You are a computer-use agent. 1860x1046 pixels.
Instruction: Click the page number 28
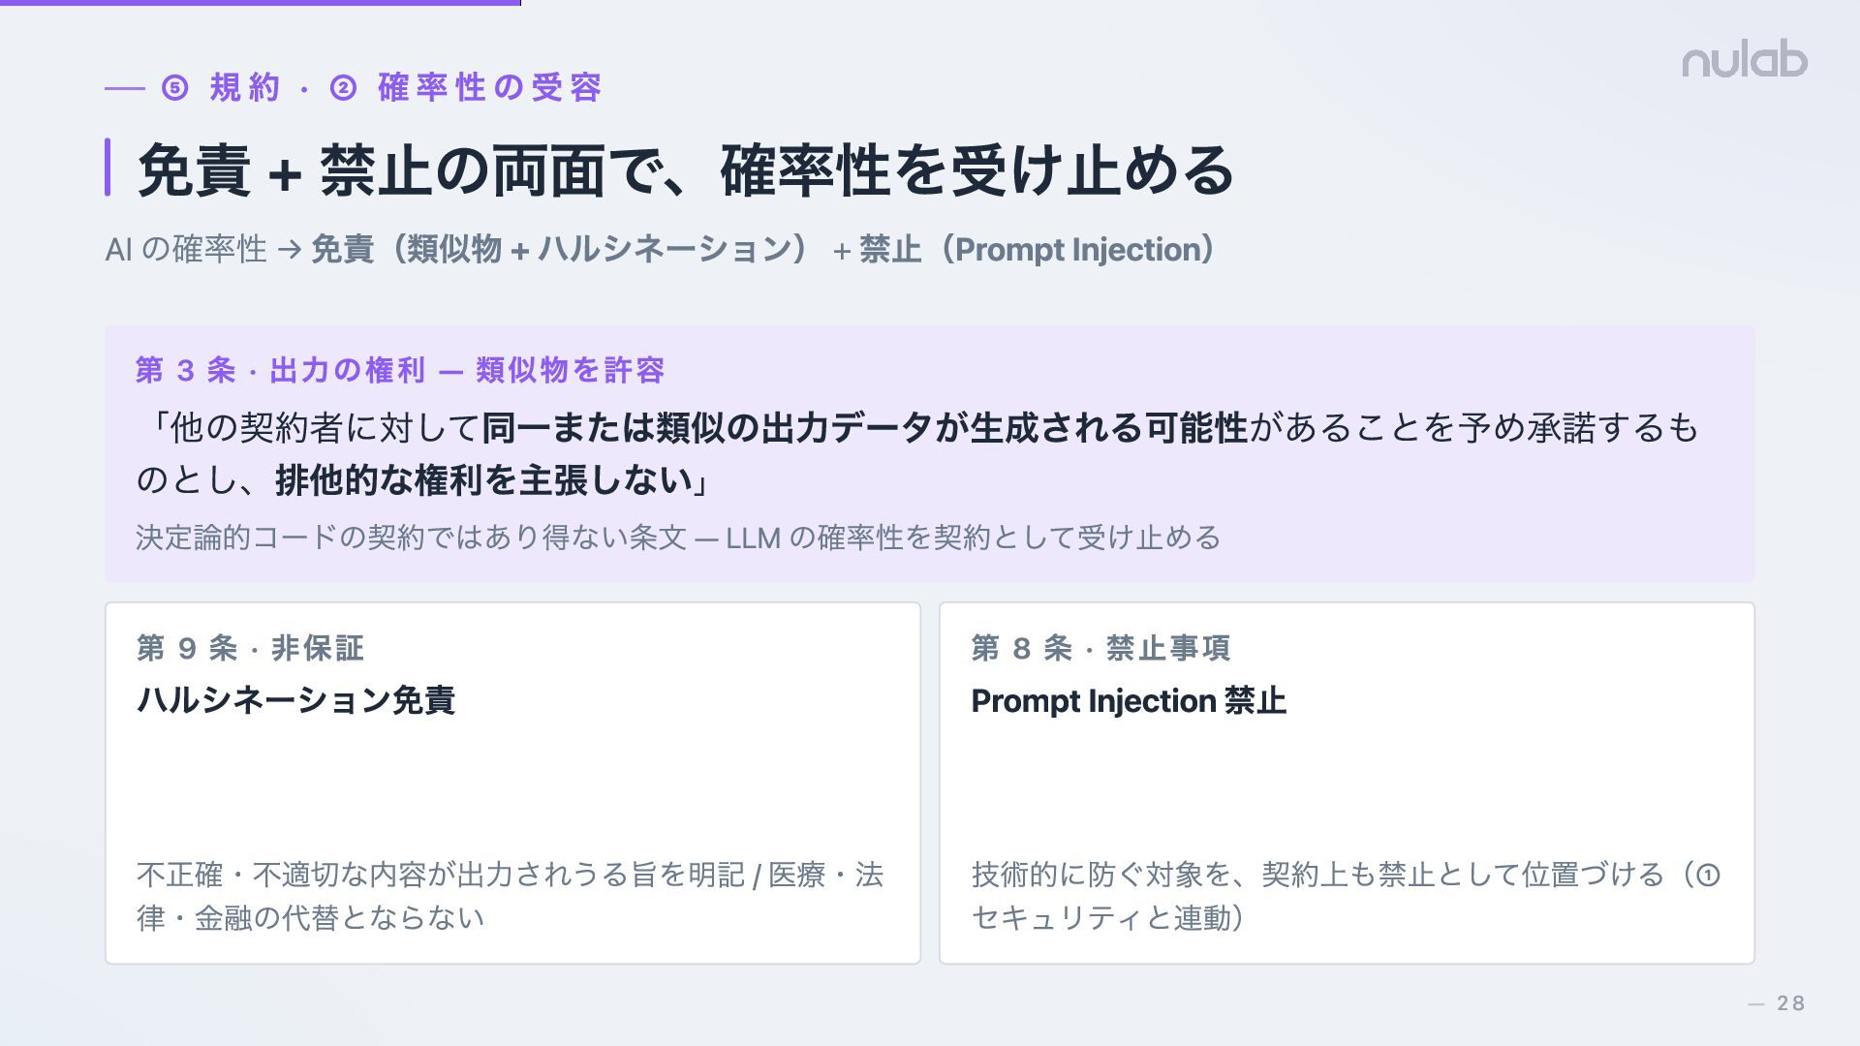1791,1003
